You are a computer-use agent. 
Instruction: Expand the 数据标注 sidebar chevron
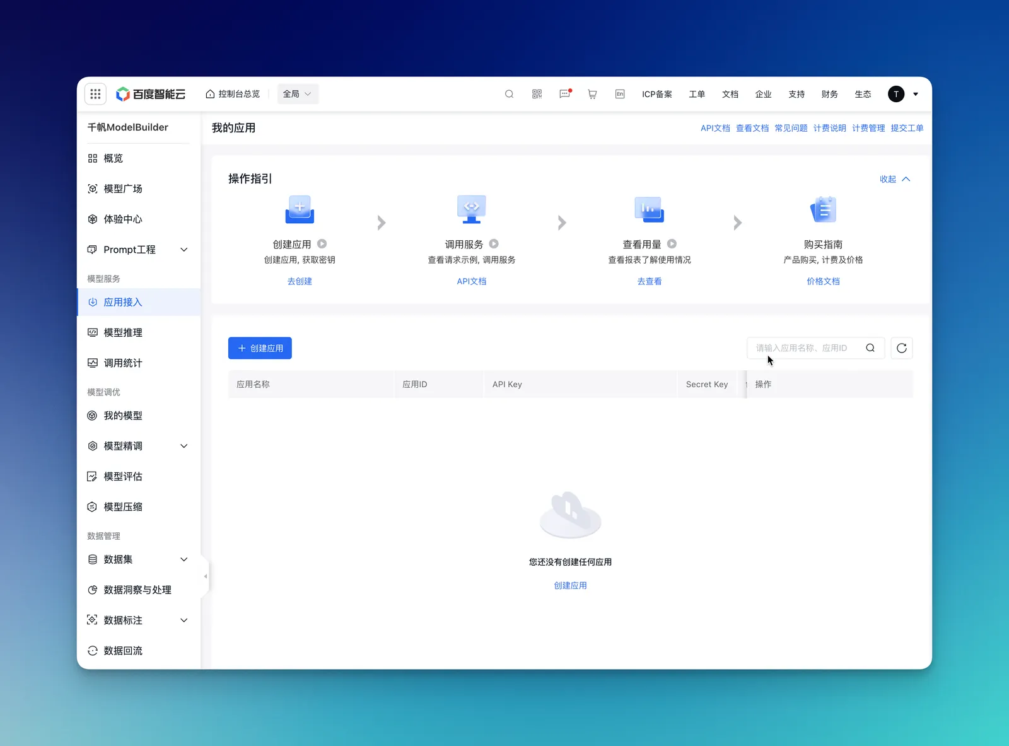pos(184,620)
